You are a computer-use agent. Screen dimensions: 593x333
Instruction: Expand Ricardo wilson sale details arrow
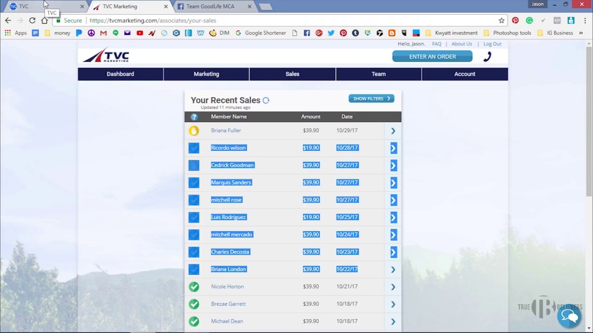tap(393, 148)
